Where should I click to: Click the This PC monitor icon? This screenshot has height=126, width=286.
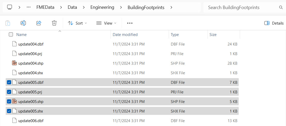[x=10, y=7]
